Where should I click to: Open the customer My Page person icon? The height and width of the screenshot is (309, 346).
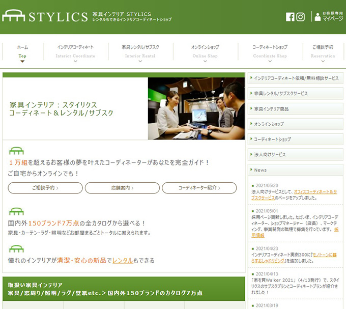[x=318, y=17]
